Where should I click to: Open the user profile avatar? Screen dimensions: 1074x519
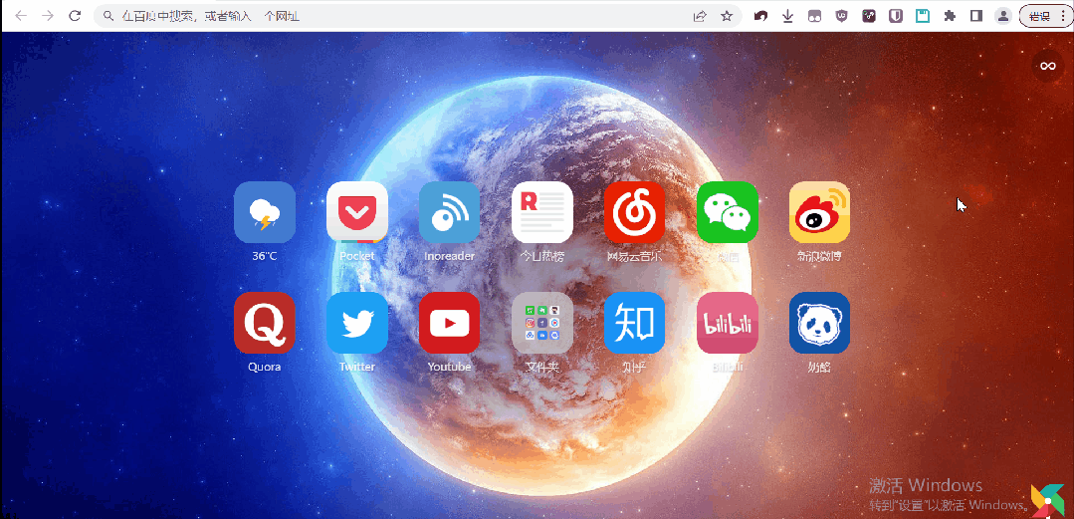1003,16
